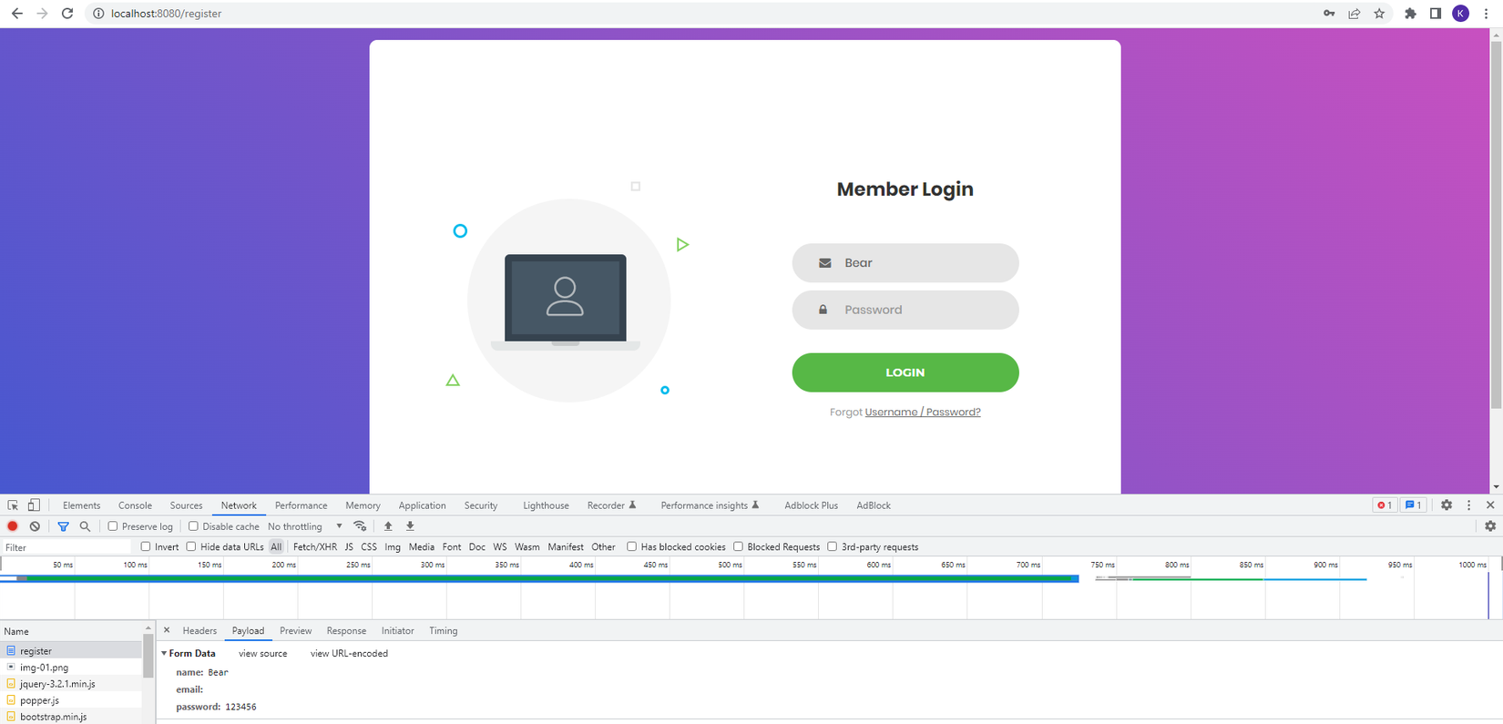Open the Lighthouse tab
The image size is (1503, 724).
pyautogui.click(x=546, y=505)
